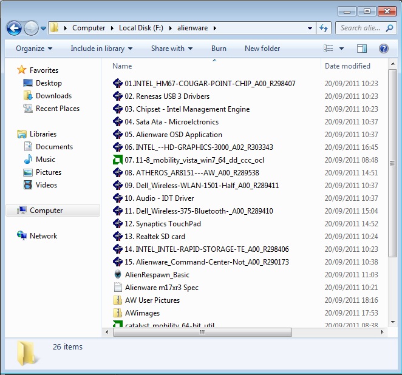Click the horizontal scrollbar thumb
Viewport: 402px width, 375px height.
[202, 333]
